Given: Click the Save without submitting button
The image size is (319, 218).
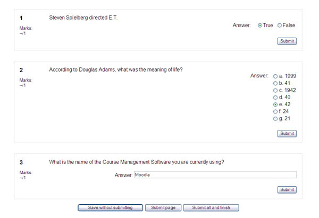Looking at the screenshot, I should pyautogui.click(x=110, y=207).
